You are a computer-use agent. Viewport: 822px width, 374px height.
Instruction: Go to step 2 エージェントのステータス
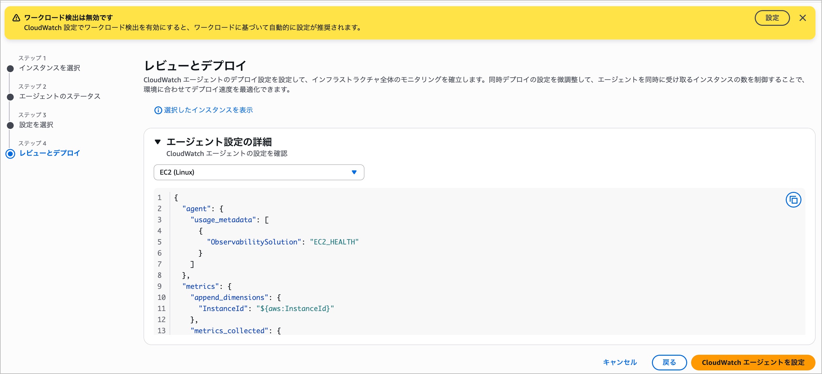click(60, 96)
